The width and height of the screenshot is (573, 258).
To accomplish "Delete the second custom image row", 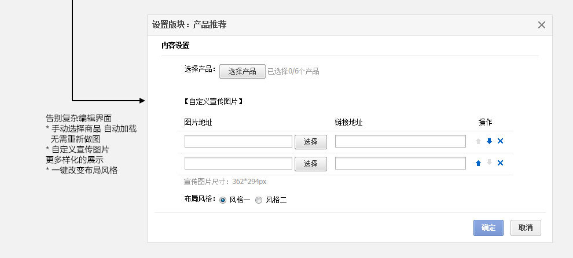I will (x=500, y=163).
